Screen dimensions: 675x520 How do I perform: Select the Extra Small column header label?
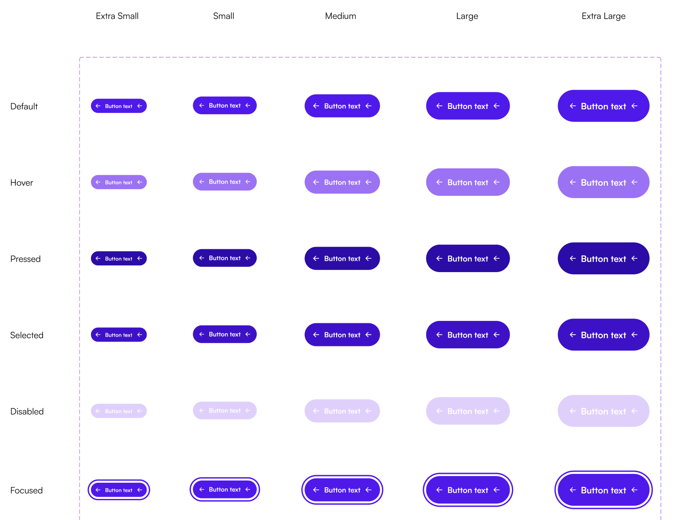click(x=117, y=16)
